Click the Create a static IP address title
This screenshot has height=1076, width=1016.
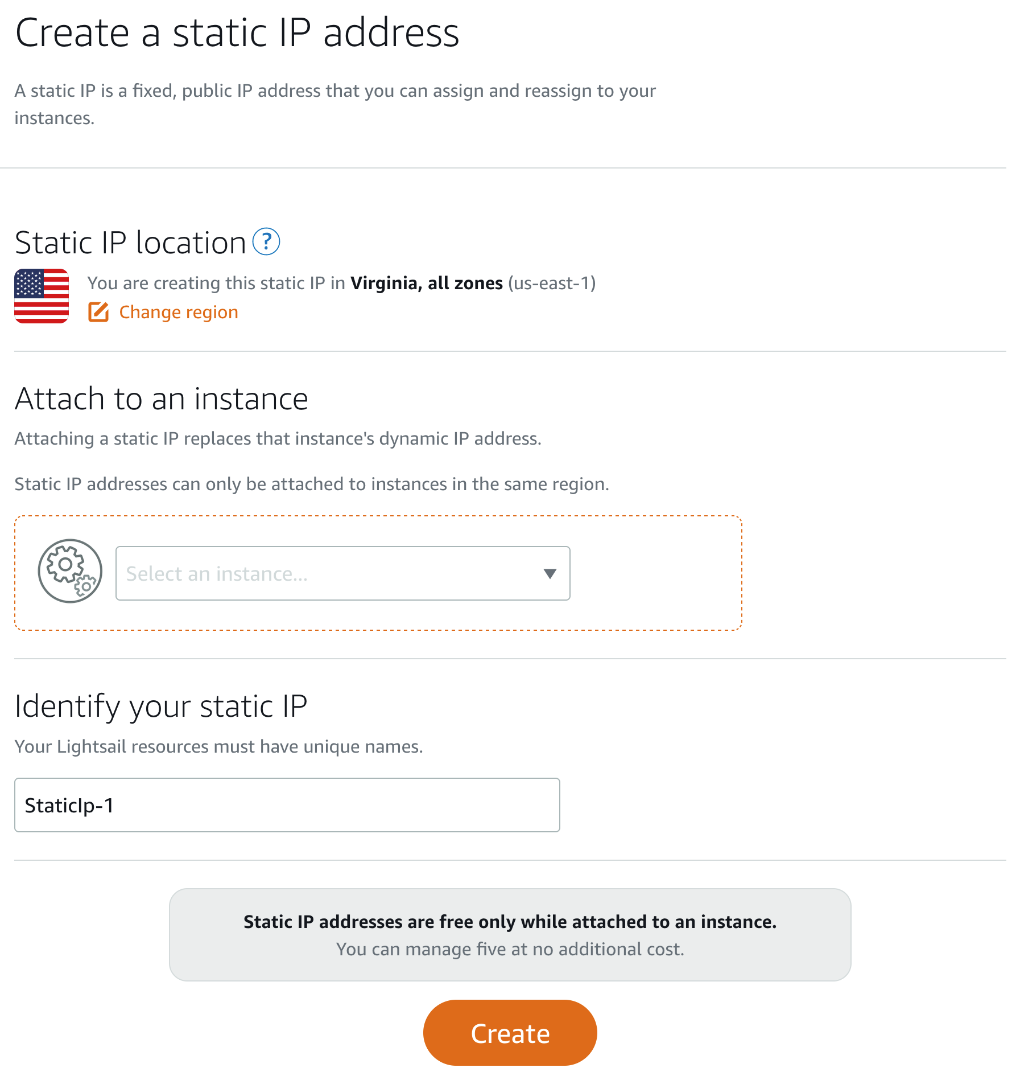click(x=237, y=32)
